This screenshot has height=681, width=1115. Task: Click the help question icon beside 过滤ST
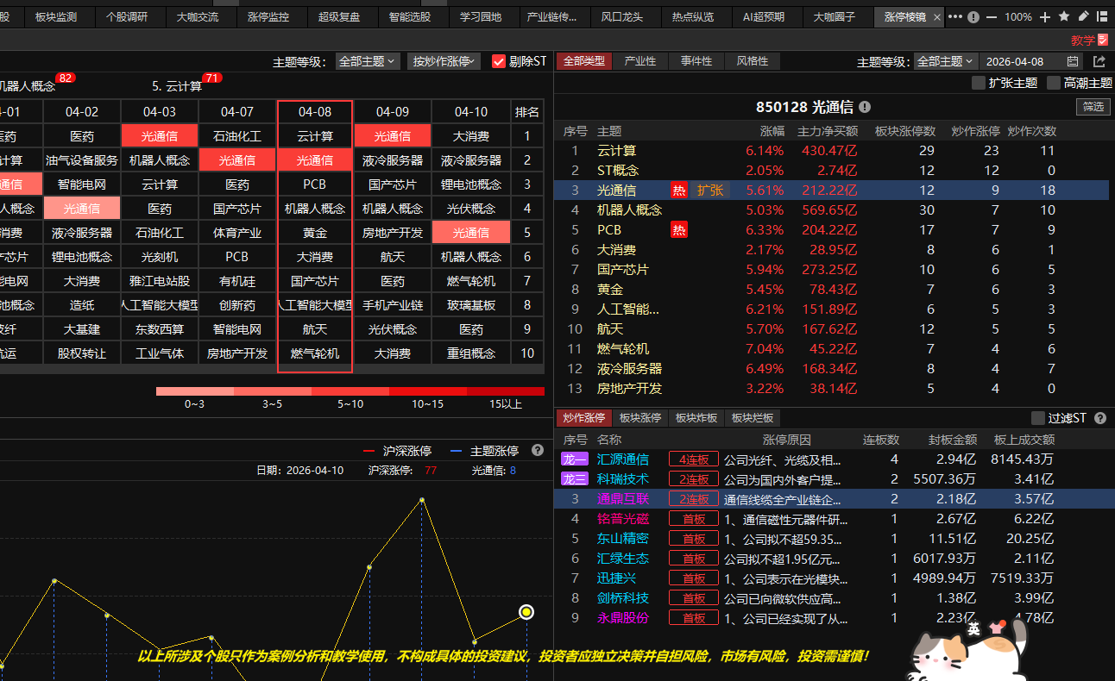(x=1100, y=418)
